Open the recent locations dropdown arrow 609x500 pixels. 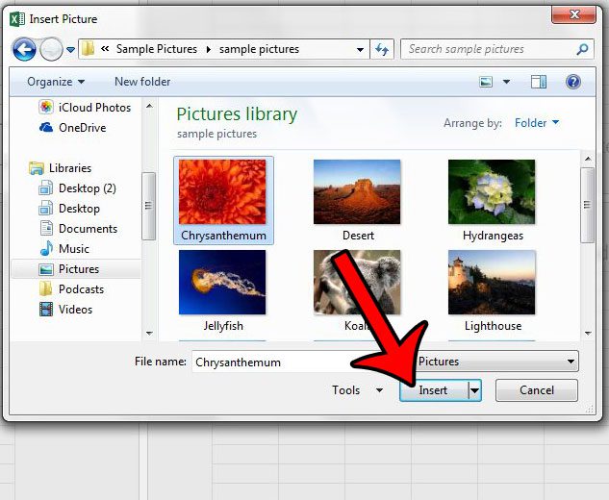[x=70, y=50]
